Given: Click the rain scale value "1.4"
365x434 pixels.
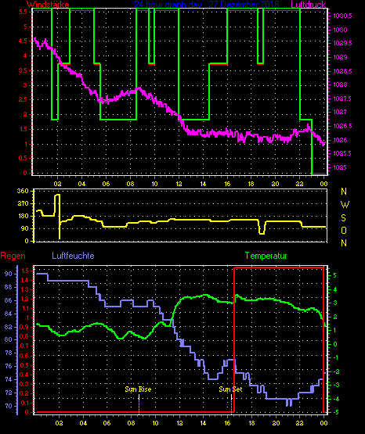Looking at the screenshot, I should click(x=25, y=280).
